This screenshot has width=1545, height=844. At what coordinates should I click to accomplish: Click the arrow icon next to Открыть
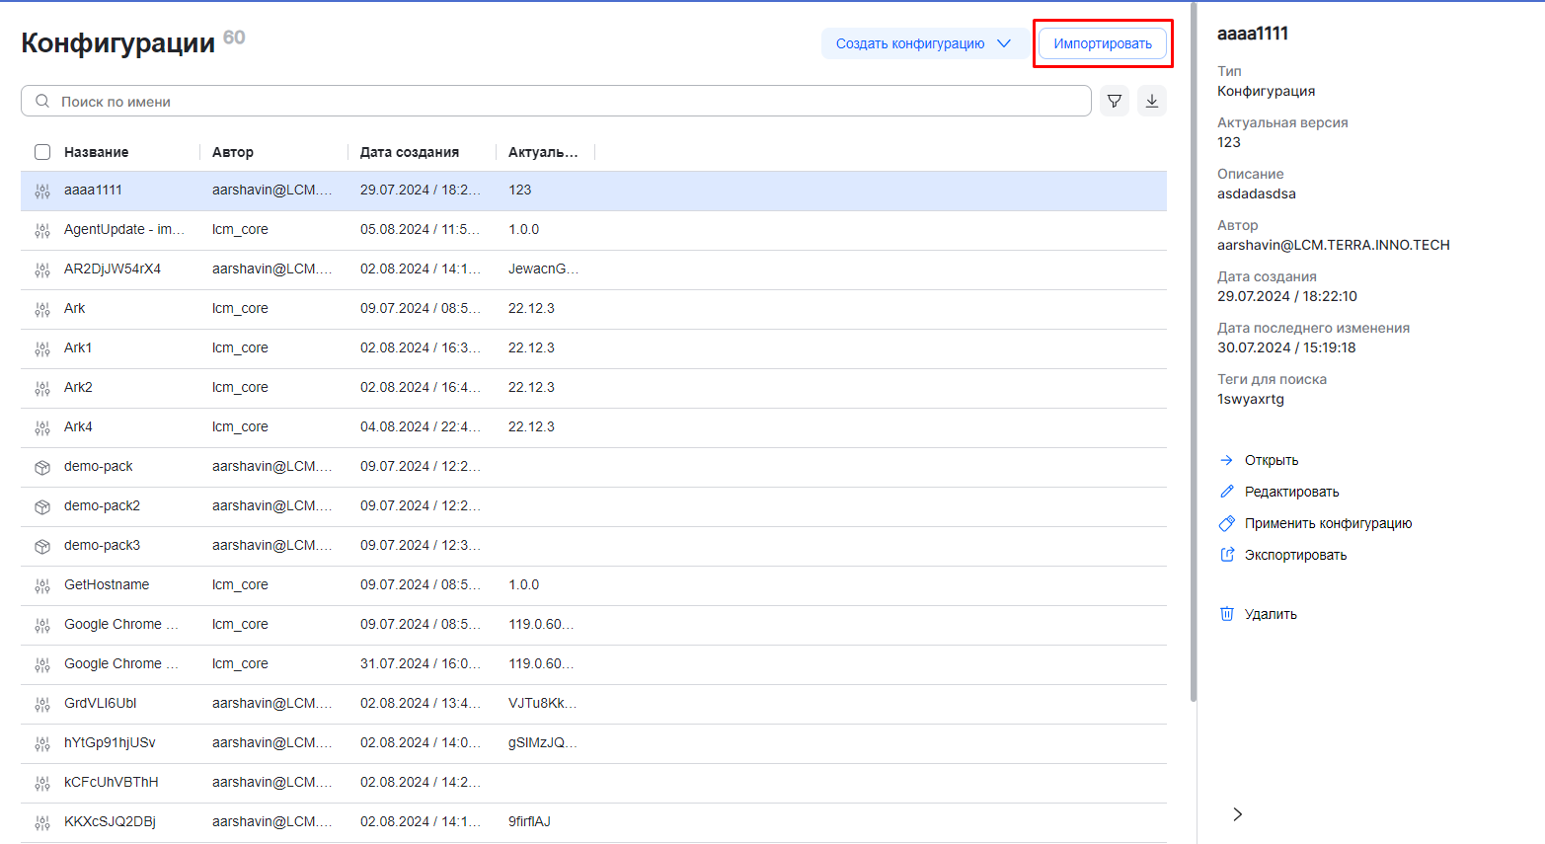(1227, 460)
